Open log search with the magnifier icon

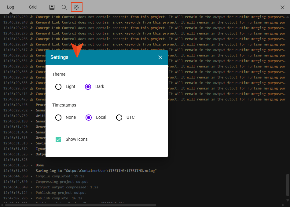(x=64, y=7)
